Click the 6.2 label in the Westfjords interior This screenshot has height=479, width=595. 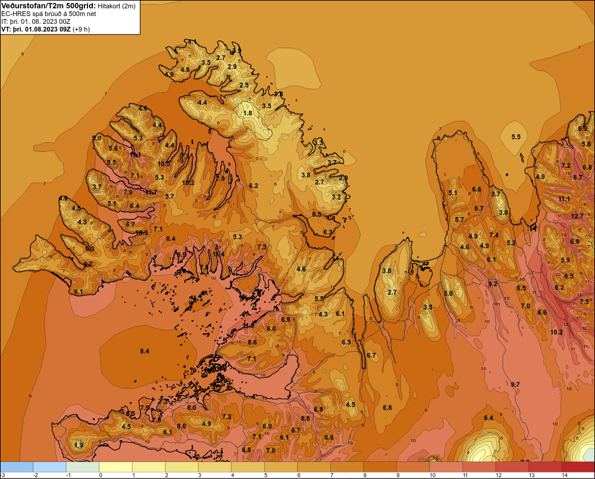point(253,186)
